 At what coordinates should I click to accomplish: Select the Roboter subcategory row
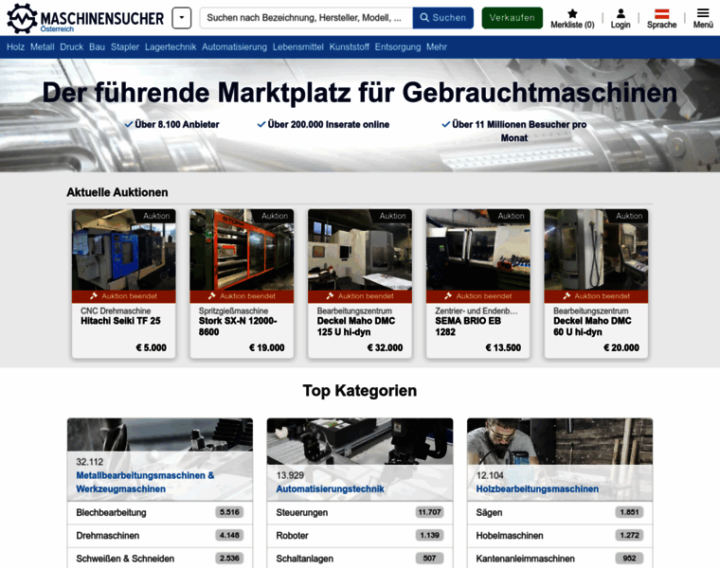360,536
